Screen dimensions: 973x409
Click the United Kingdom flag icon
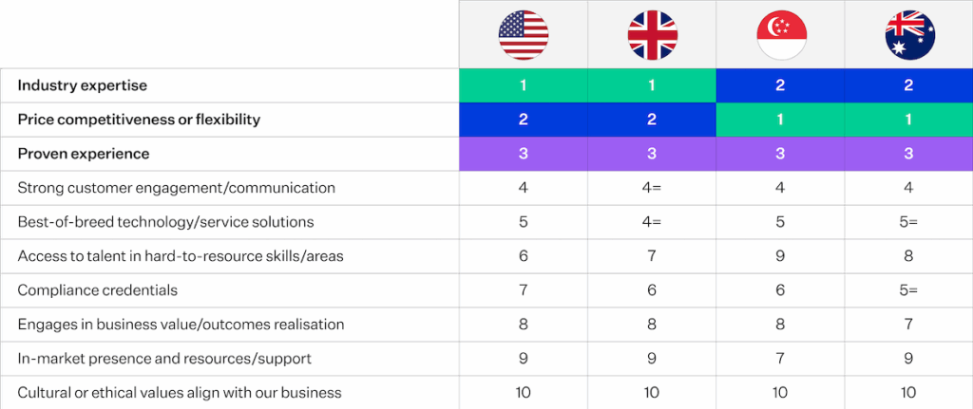tap(652, 34)
